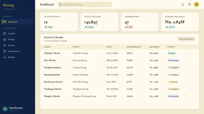Screen dimensions: 204x114
Task: Sort by the Attendance column header
Action: (x=134, y=47)
